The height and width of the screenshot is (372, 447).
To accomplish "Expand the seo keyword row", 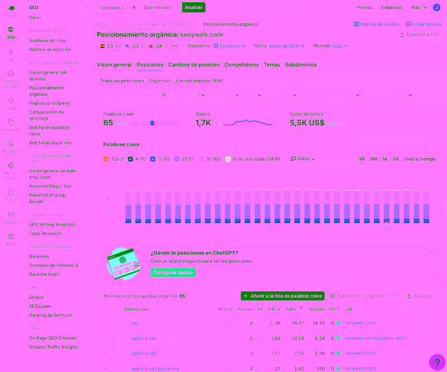I will point(106,323).
